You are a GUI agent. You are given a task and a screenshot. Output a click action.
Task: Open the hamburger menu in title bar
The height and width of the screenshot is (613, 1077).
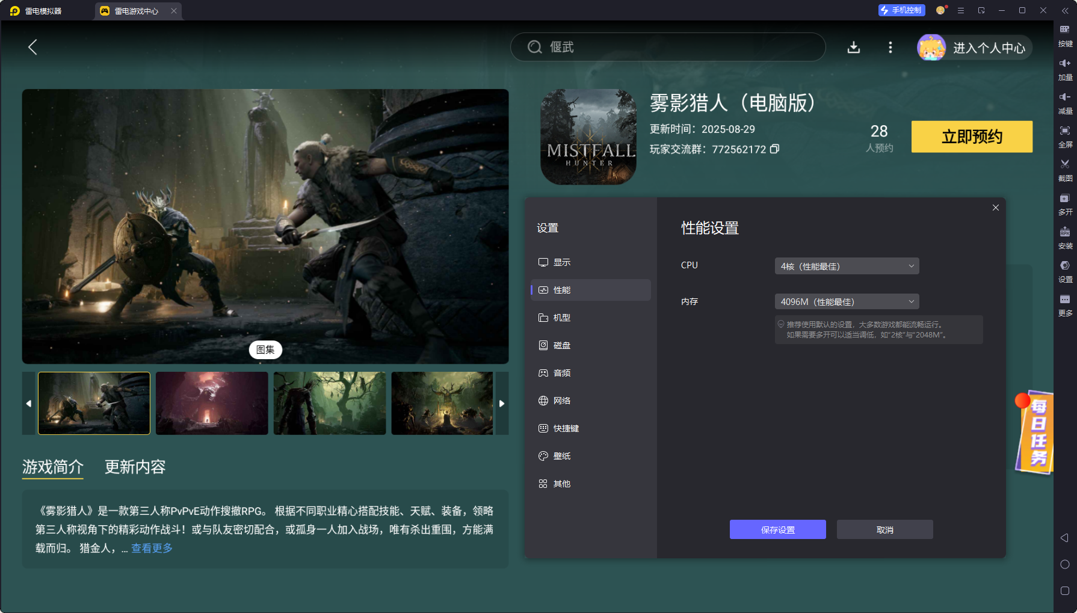pos(961,10)
